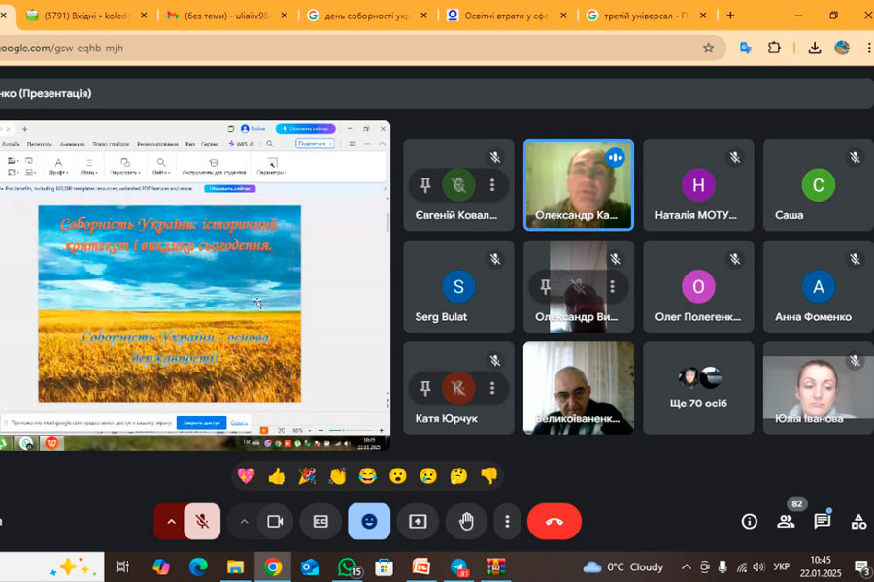Open the activities icon
Image resolution: width=874 pixels, height=582 pixels.
point(859,521)
